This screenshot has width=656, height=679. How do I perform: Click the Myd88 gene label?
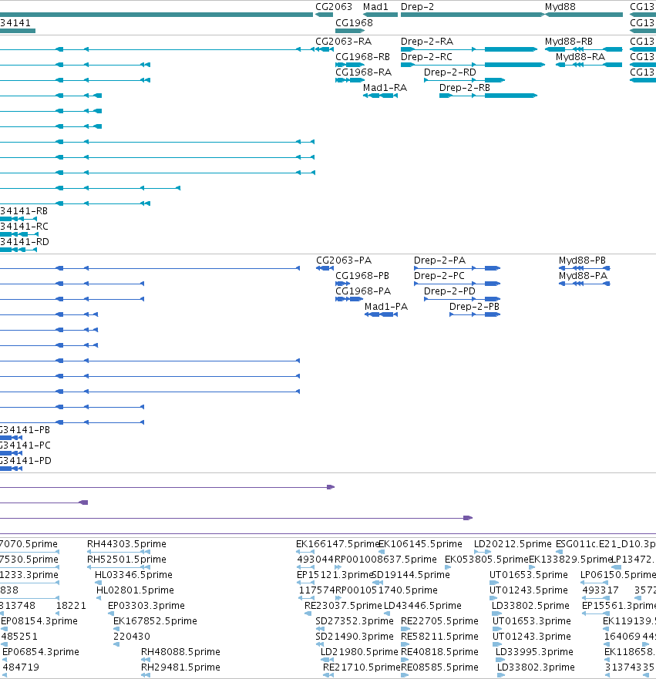coord(560,7)
